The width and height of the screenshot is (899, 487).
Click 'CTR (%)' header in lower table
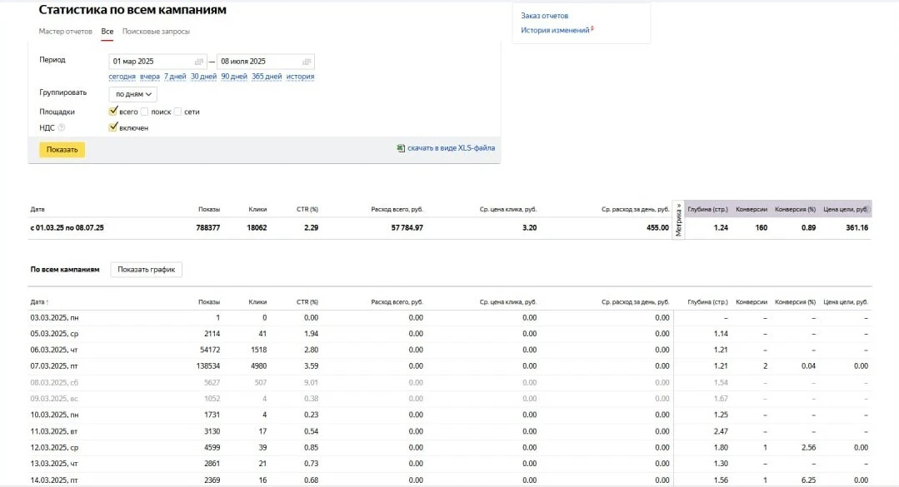point(307,302)
